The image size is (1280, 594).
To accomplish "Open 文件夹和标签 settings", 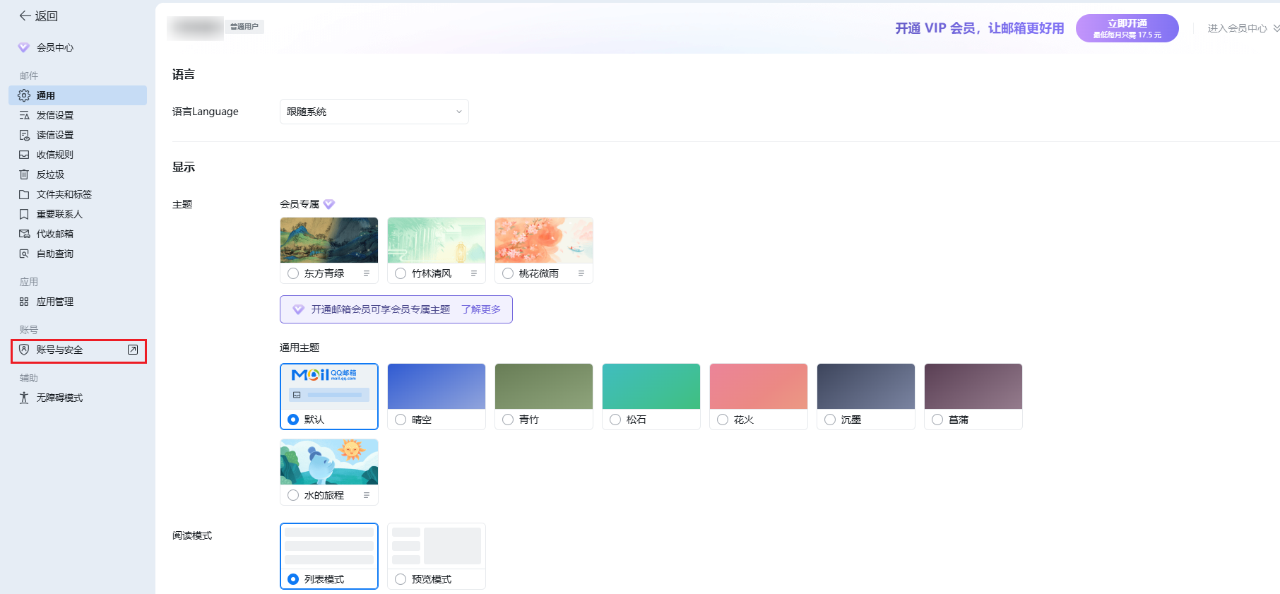I will (x=78, y=194).
